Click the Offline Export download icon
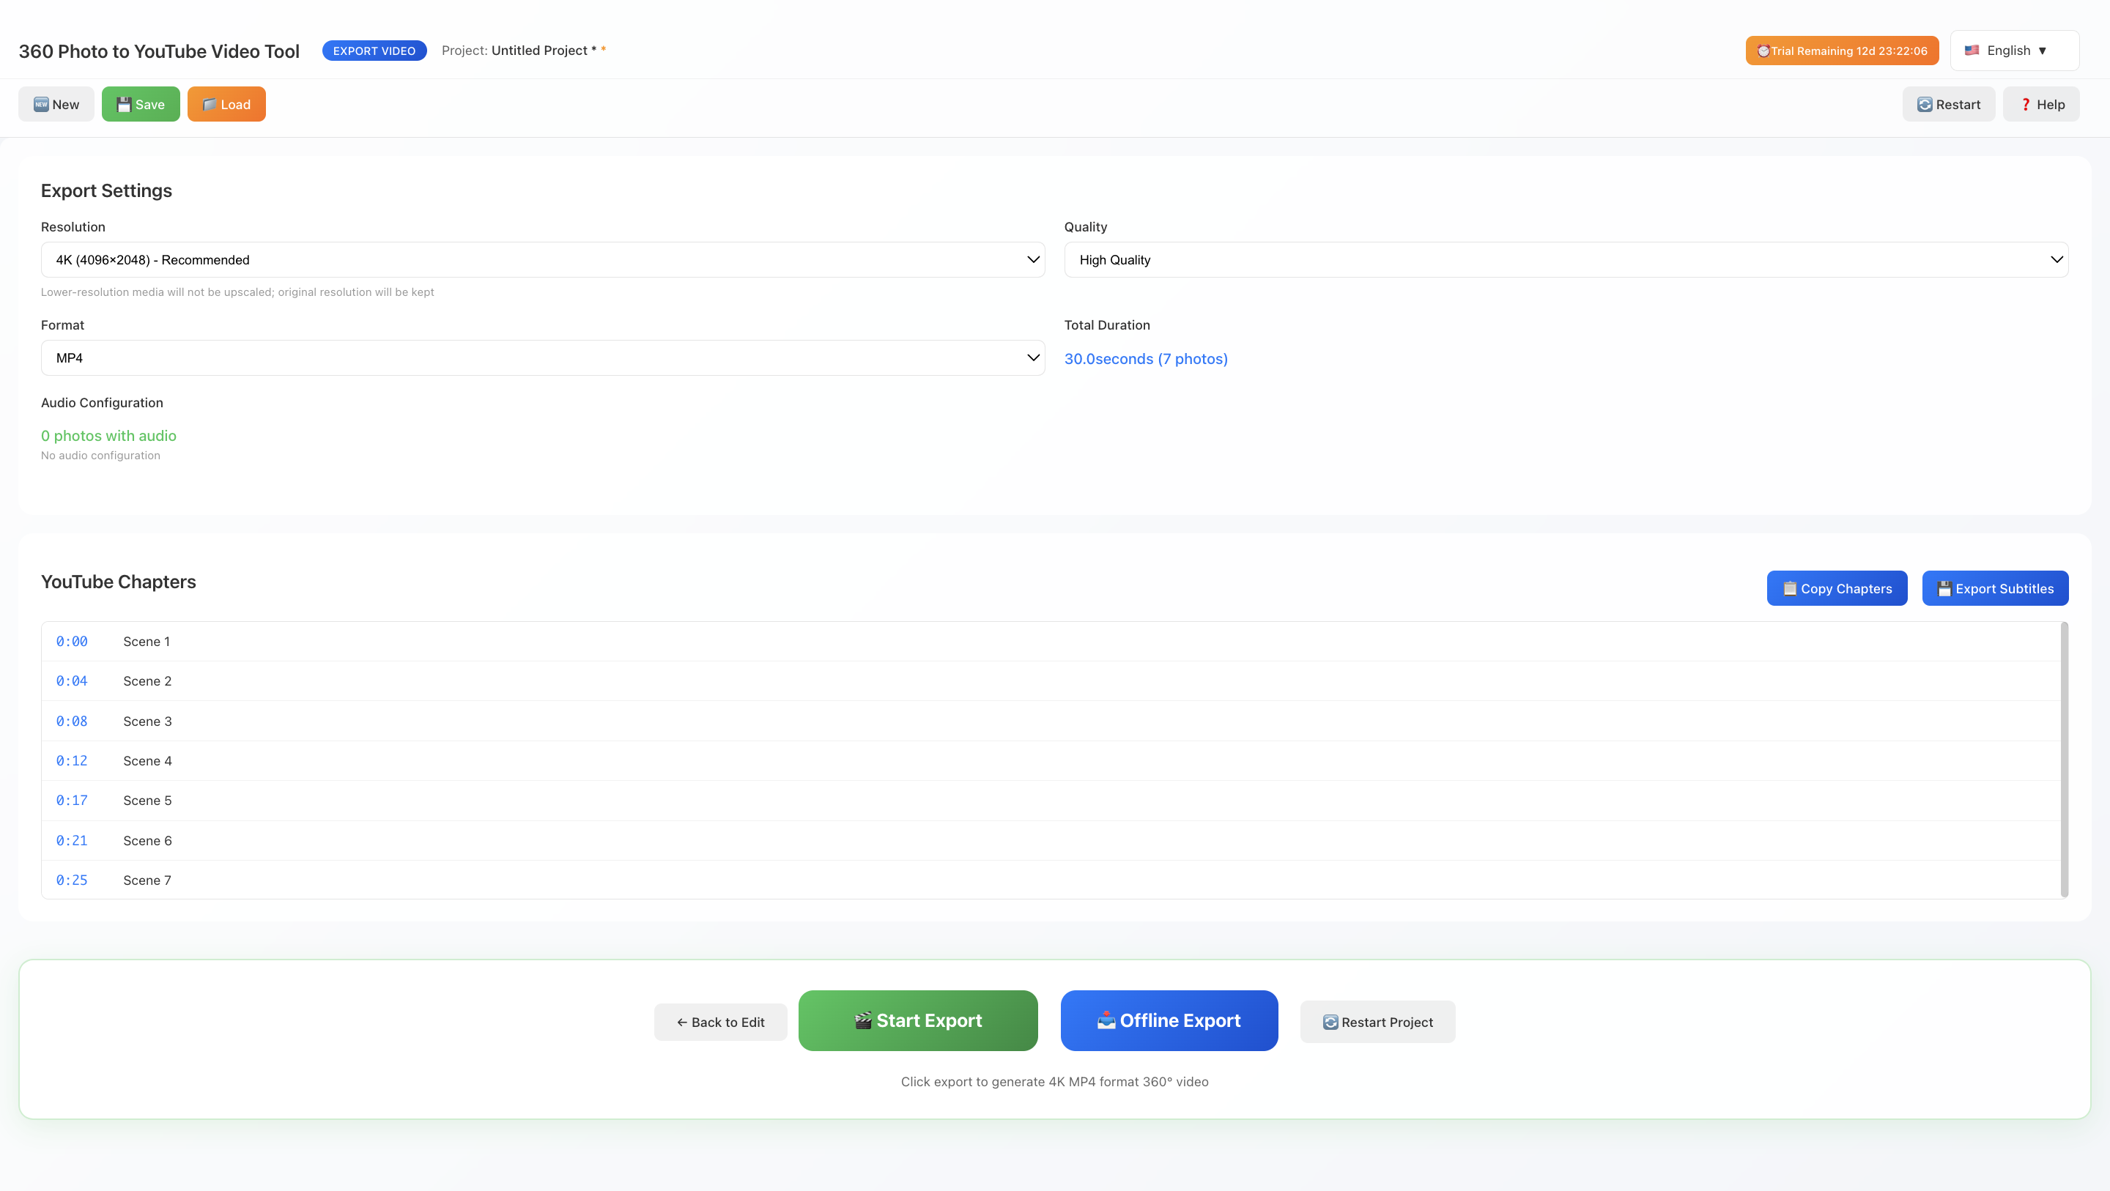The height and width of the screenshot is (1191, 2110). coord(1106,1020)
